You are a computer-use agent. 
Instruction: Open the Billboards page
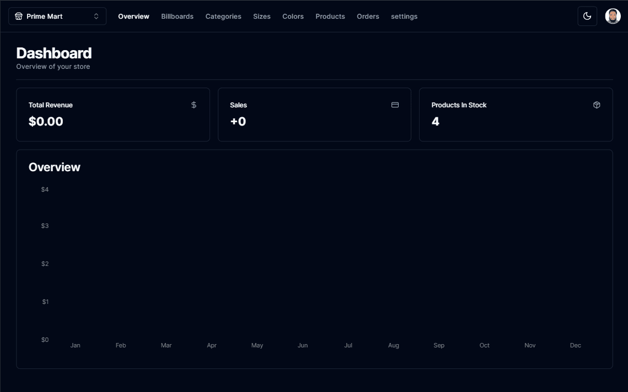point(177,17)
